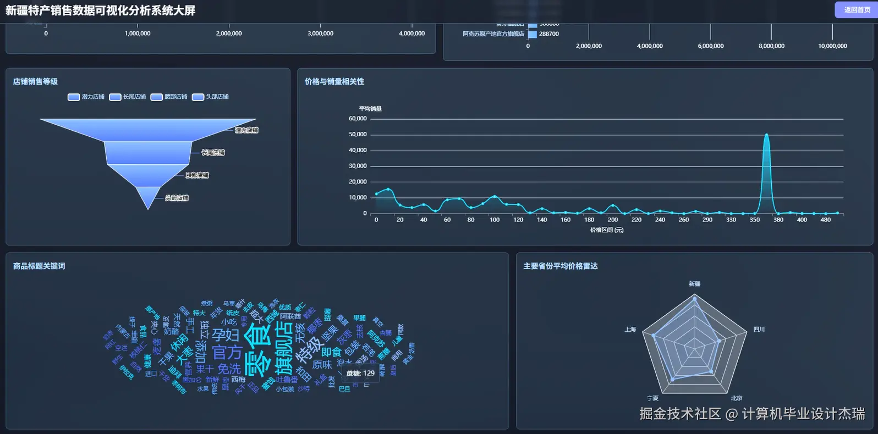
Task: Click the word 优质 in the word cloud
Action: [285, 307]
